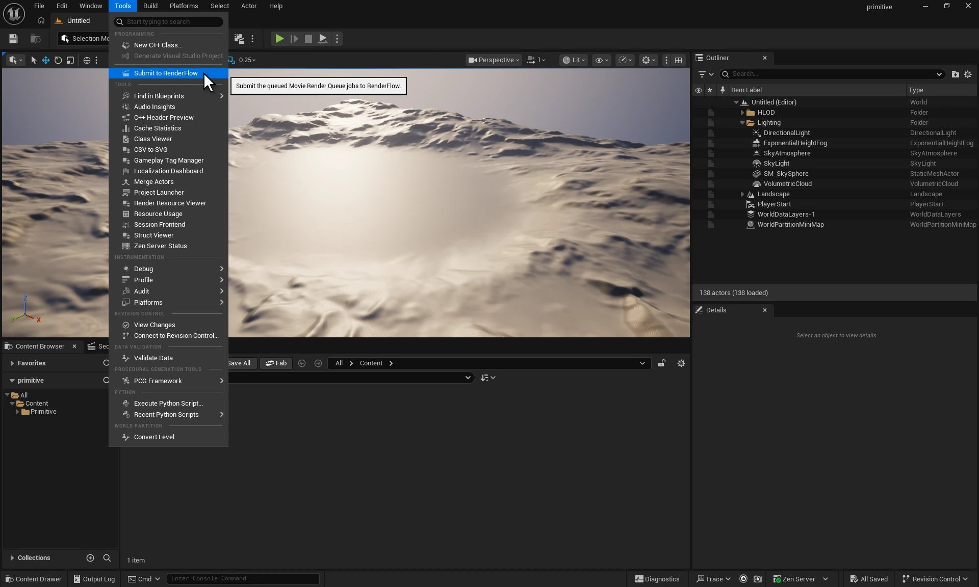Click the Fab button

pos(276,363)
